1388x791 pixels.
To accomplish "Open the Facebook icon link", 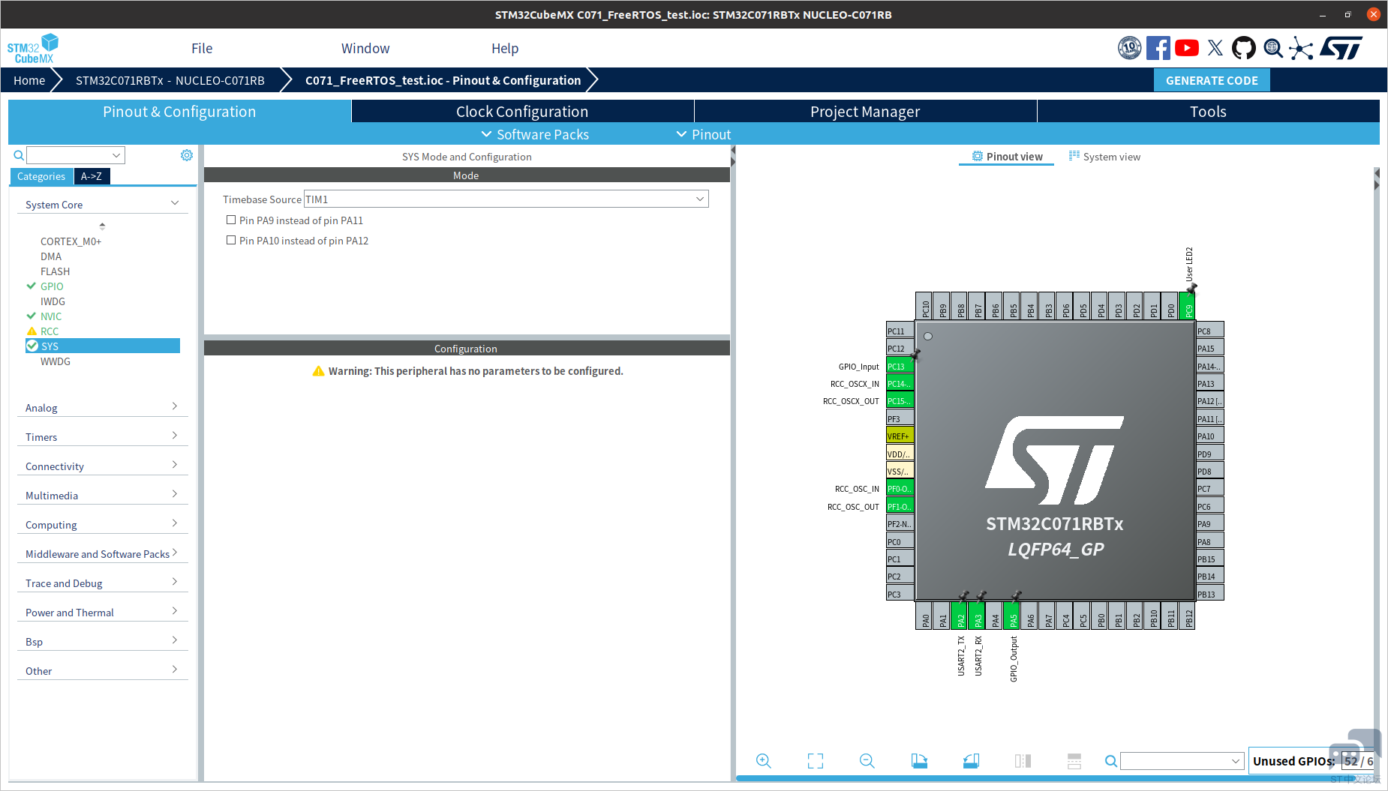I will coord(1158,48).
